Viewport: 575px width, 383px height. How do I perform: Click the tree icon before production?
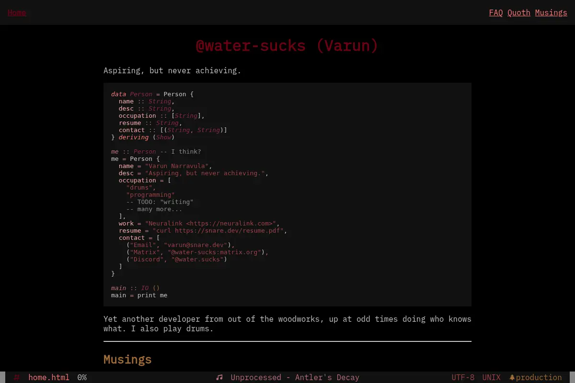tap(512, 377)
